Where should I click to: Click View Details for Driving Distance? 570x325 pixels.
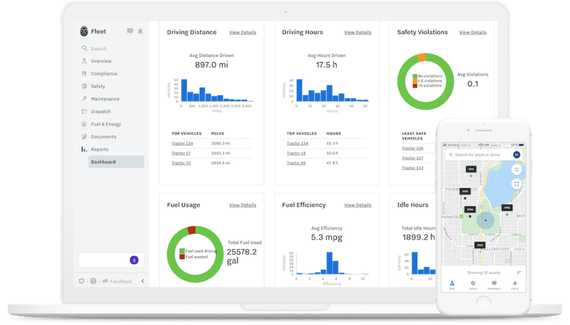point(242,32)
